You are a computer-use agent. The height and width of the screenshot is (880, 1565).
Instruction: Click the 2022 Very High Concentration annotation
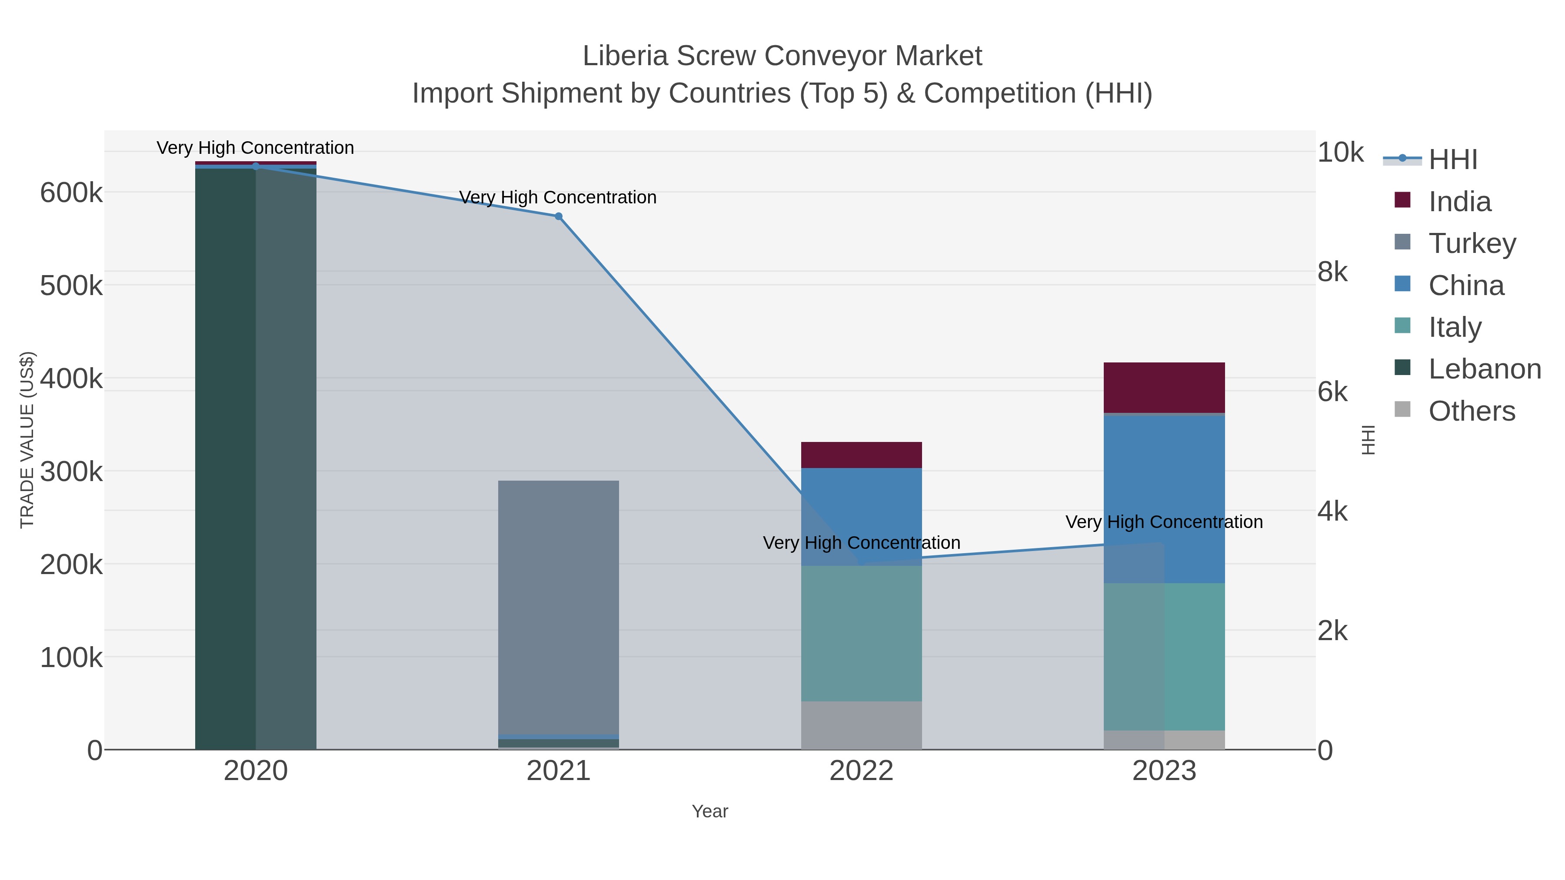(862, 542)
